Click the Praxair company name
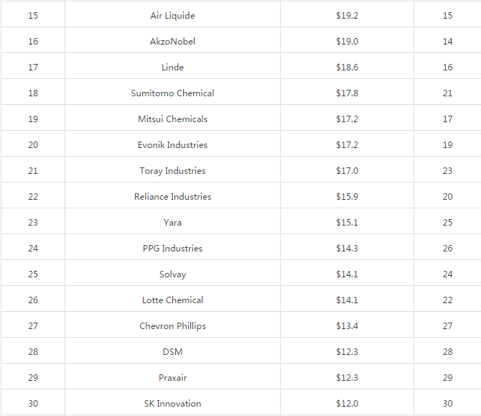Image resolution: width=481 pixels, height=416 pixels. [x=172, y=378]
